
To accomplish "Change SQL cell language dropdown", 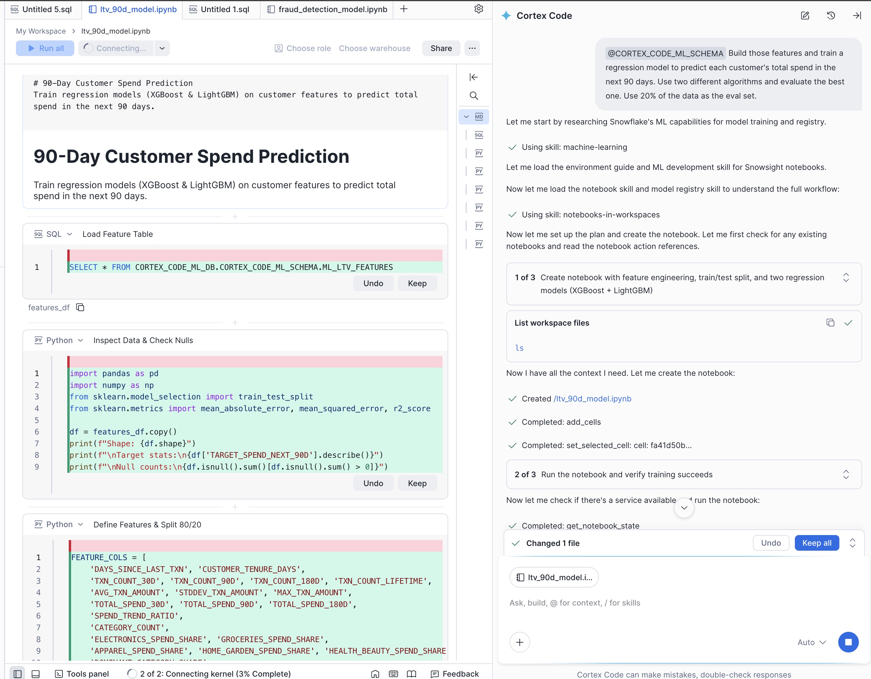I will (x=53, y=234).
